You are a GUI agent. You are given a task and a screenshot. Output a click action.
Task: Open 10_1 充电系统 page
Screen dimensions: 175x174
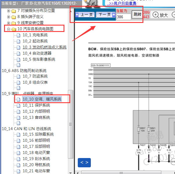click(x=35, y=35)
